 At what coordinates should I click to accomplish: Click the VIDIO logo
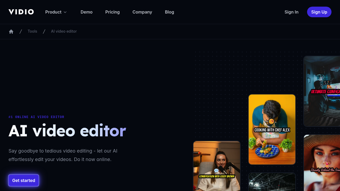[x=21, y=12]
